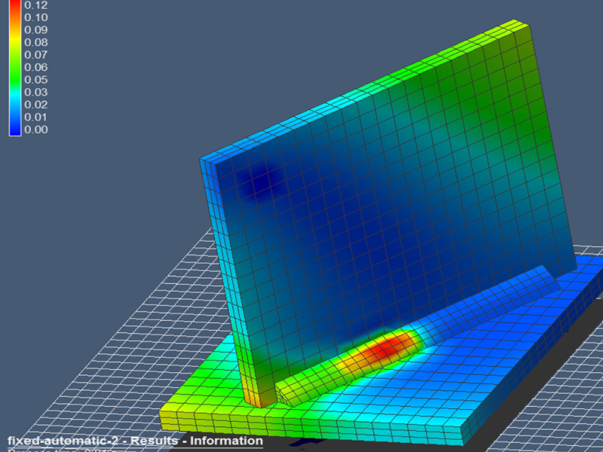The width and height of the screenshot is (603, 452).
Task: Pick the top-right corner of the vertical plate
Action: click(x=526, y=26)
